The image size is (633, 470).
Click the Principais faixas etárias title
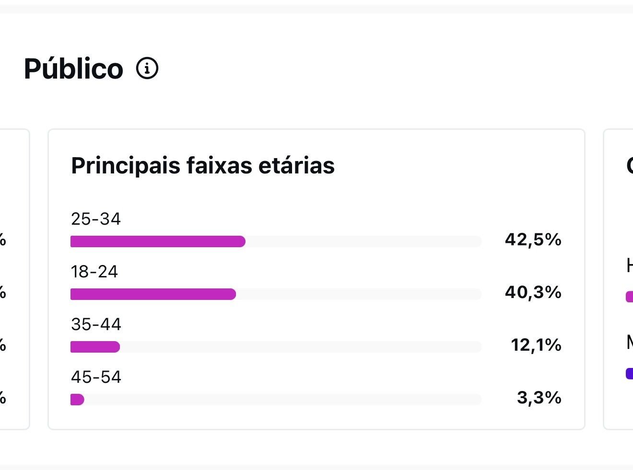pos(202,165)
